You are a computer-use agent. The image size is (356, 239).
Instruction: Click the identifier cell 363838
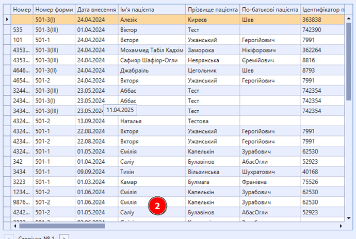(322, 20)
